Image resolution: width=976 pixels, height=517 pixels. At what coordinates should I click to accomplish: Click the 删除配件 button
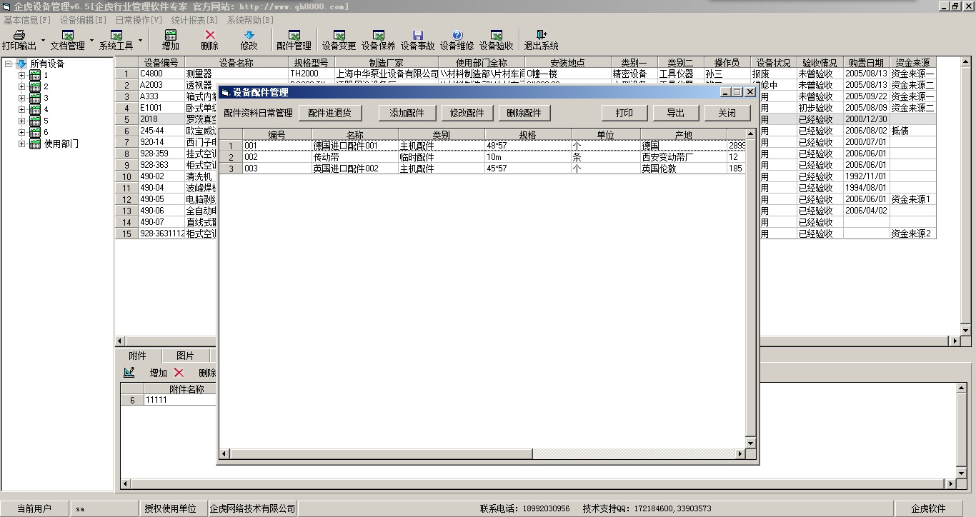[524, 113]
